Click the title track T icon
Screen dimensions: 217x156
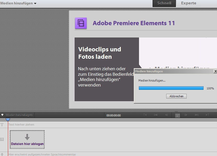pyautogui.click(x=2, y=125)
